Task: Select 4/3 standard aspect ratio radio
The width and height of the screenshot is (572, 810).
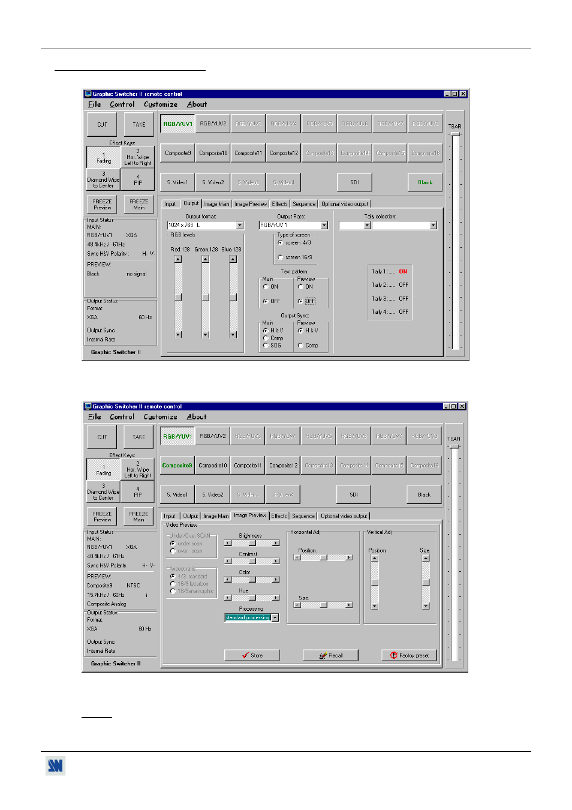Action: point(173,577)
